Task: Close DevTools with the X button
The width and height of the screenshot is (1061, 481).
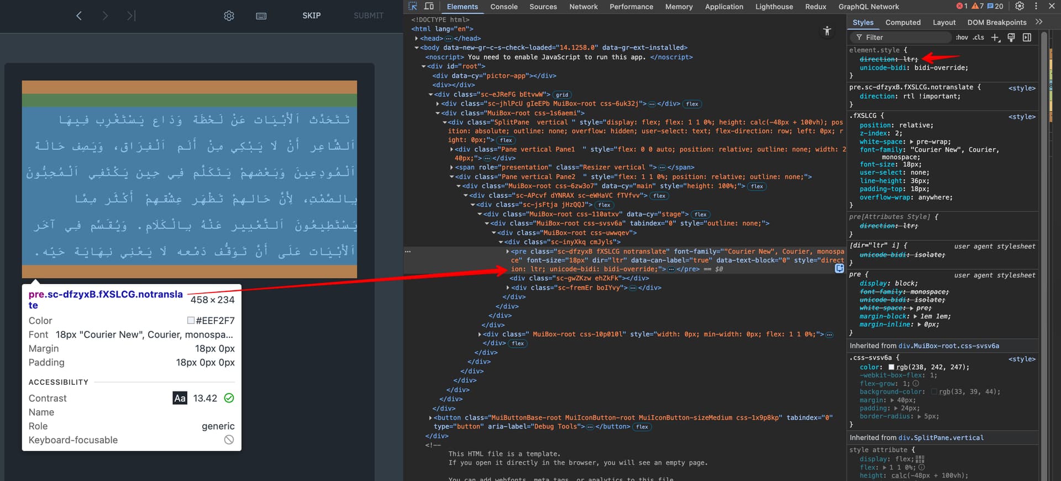Action: [1052, 6]
